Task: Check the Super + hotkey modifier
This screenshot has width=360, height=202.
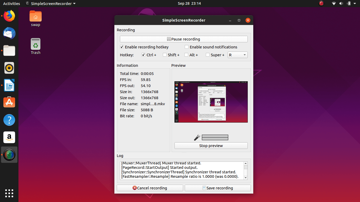Action: point(208,55)
